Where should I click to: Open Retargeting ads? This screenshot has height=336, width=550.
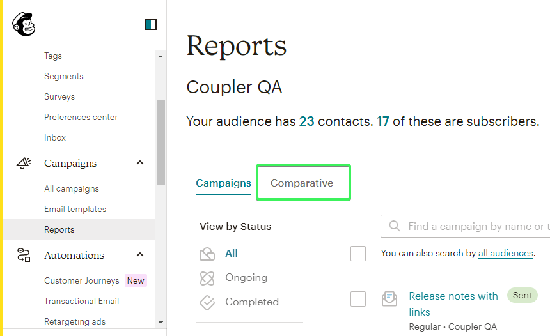tap(75, 322)
